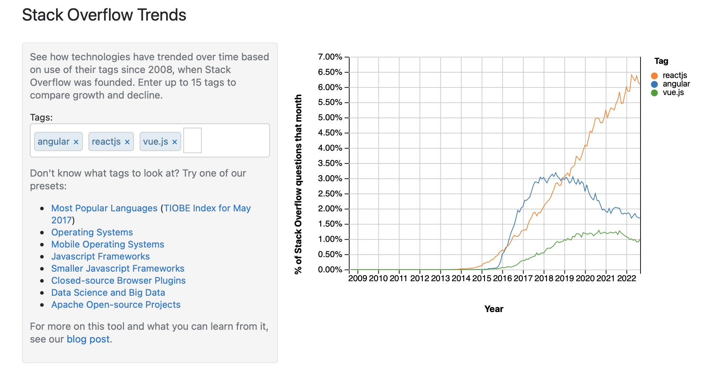Load the Smaller Javascript Frameworks preset

point(118,268)
